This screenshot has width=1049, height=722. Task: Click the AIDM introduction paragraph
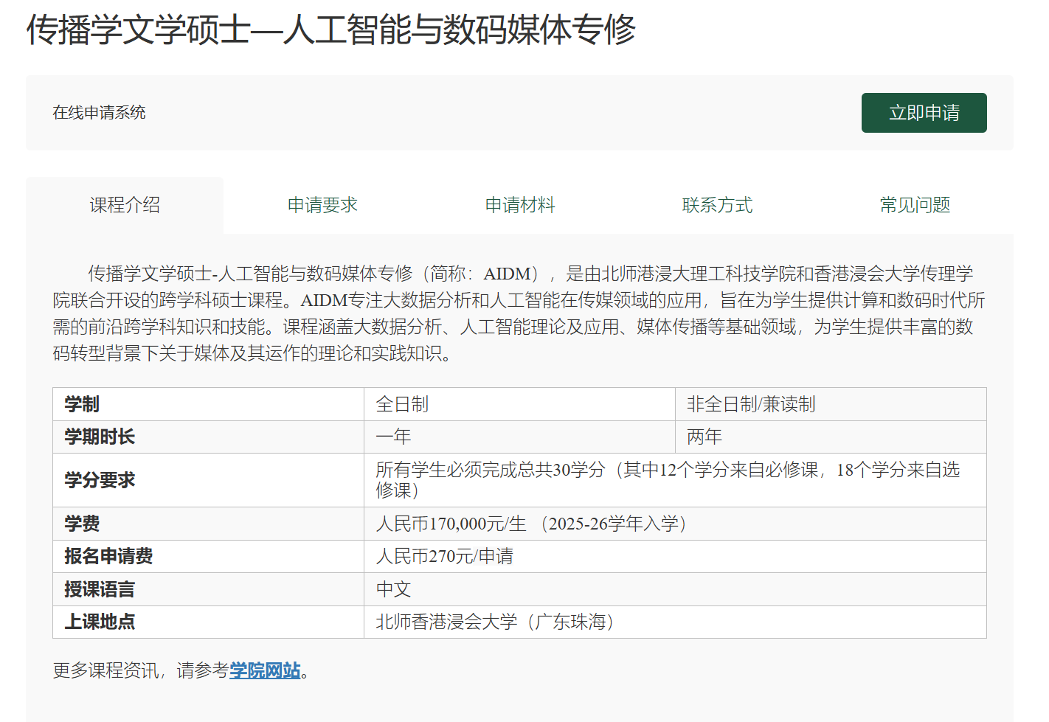click(519, 313)
